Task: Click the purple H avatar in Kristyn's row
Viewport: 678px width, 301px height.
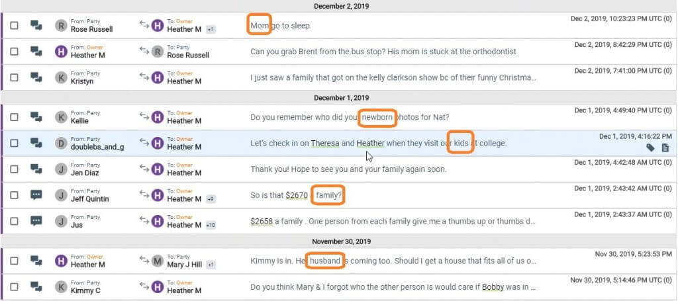Action: pyautogui.click(x=157, y=77)
